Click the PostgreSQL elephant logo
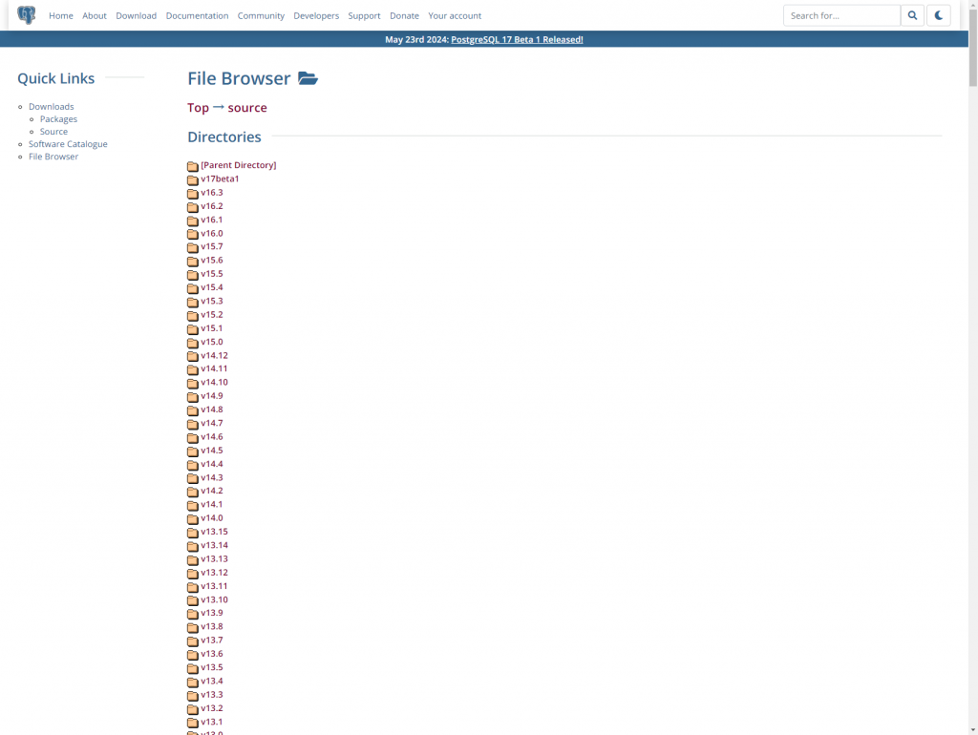Screen dimensions: 978x735 (x=26, y=15)
